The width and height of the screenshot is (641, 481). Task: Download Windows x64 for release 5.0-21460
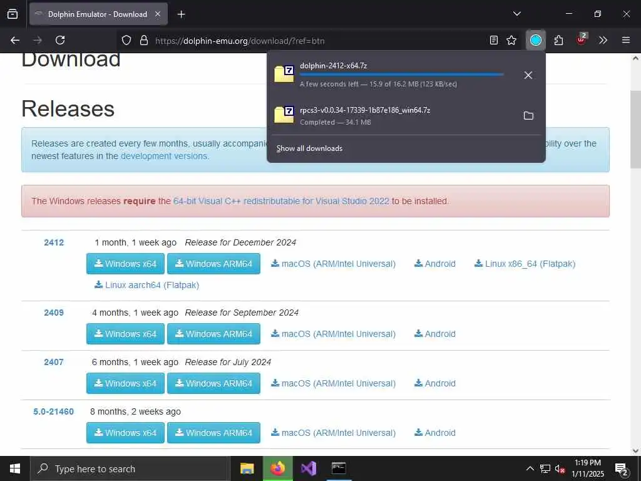click(125, 433)
